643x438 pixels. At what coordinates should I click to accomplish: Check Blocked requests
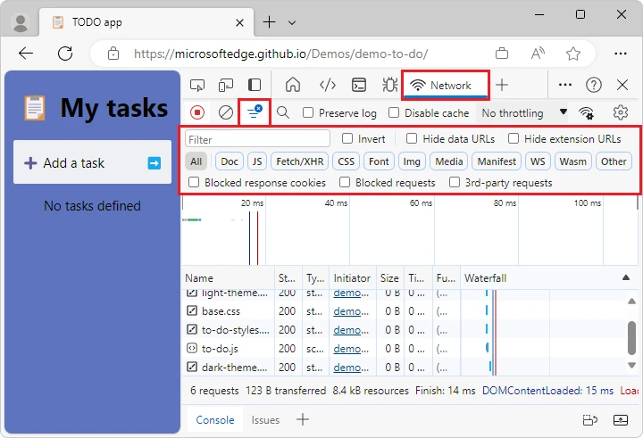pyautogui.click(x=345, y=182)
